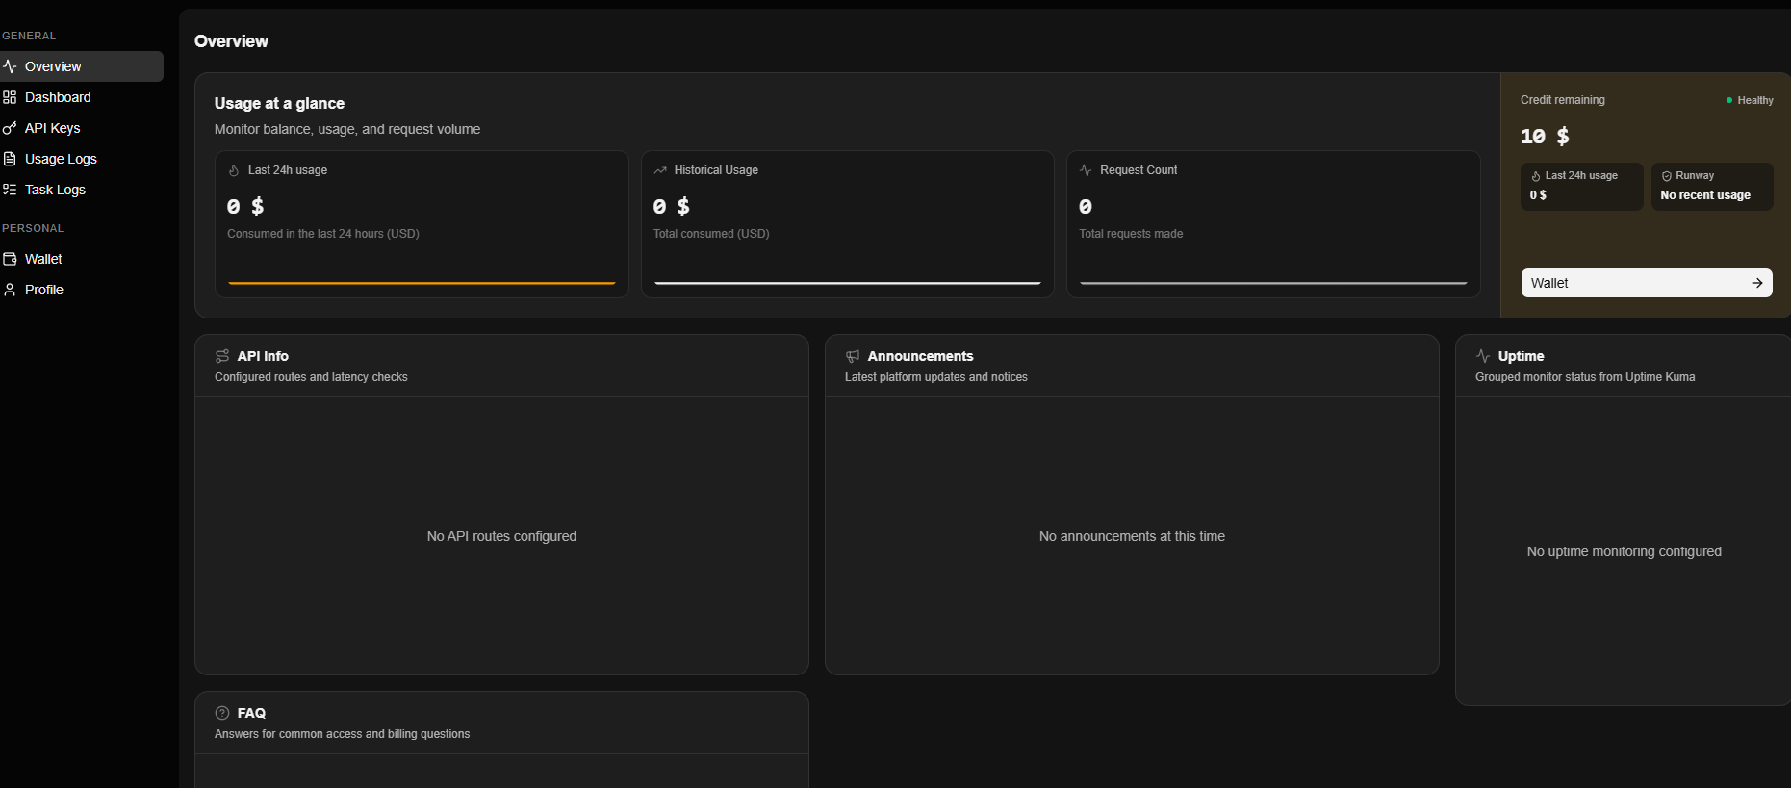
Task: Select the Historical Usage card
Action: tap(848, 224)
